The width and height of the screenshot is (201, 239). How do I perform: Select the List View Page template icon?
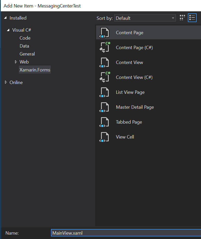104,92
